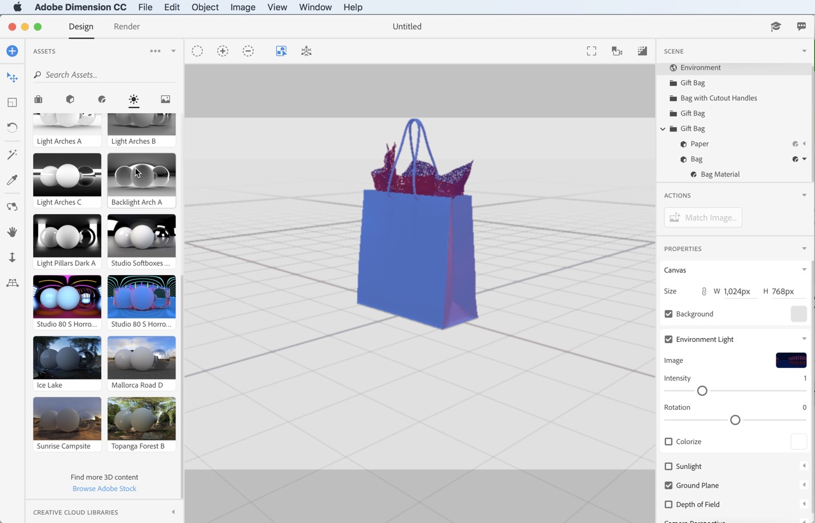Click the Browse Adobe Stock link
The image size is (815, 523).
click(x=104, y=488)
